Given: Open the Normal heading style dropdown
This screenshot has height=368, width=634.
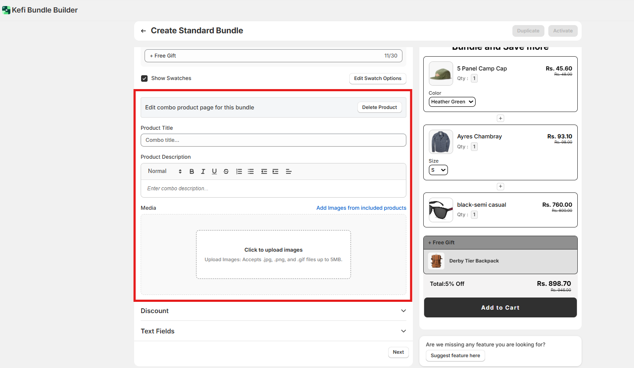Looking at the screenshot, I should [164, 171].
